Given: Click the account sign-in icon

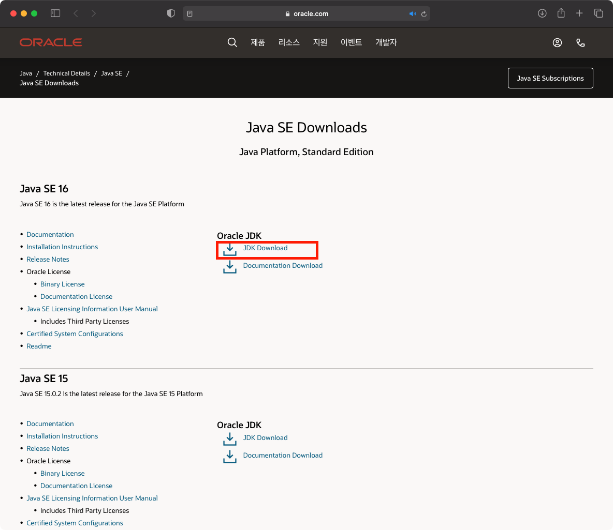Looking at the screenshot, I should click(x=557, y=42).
